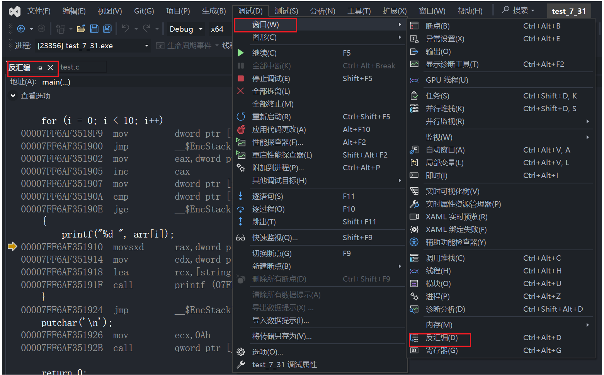Click 应用代码更改(A) flame icon entry
Viewport: 604px width, 375px height.
click(320, 129)
